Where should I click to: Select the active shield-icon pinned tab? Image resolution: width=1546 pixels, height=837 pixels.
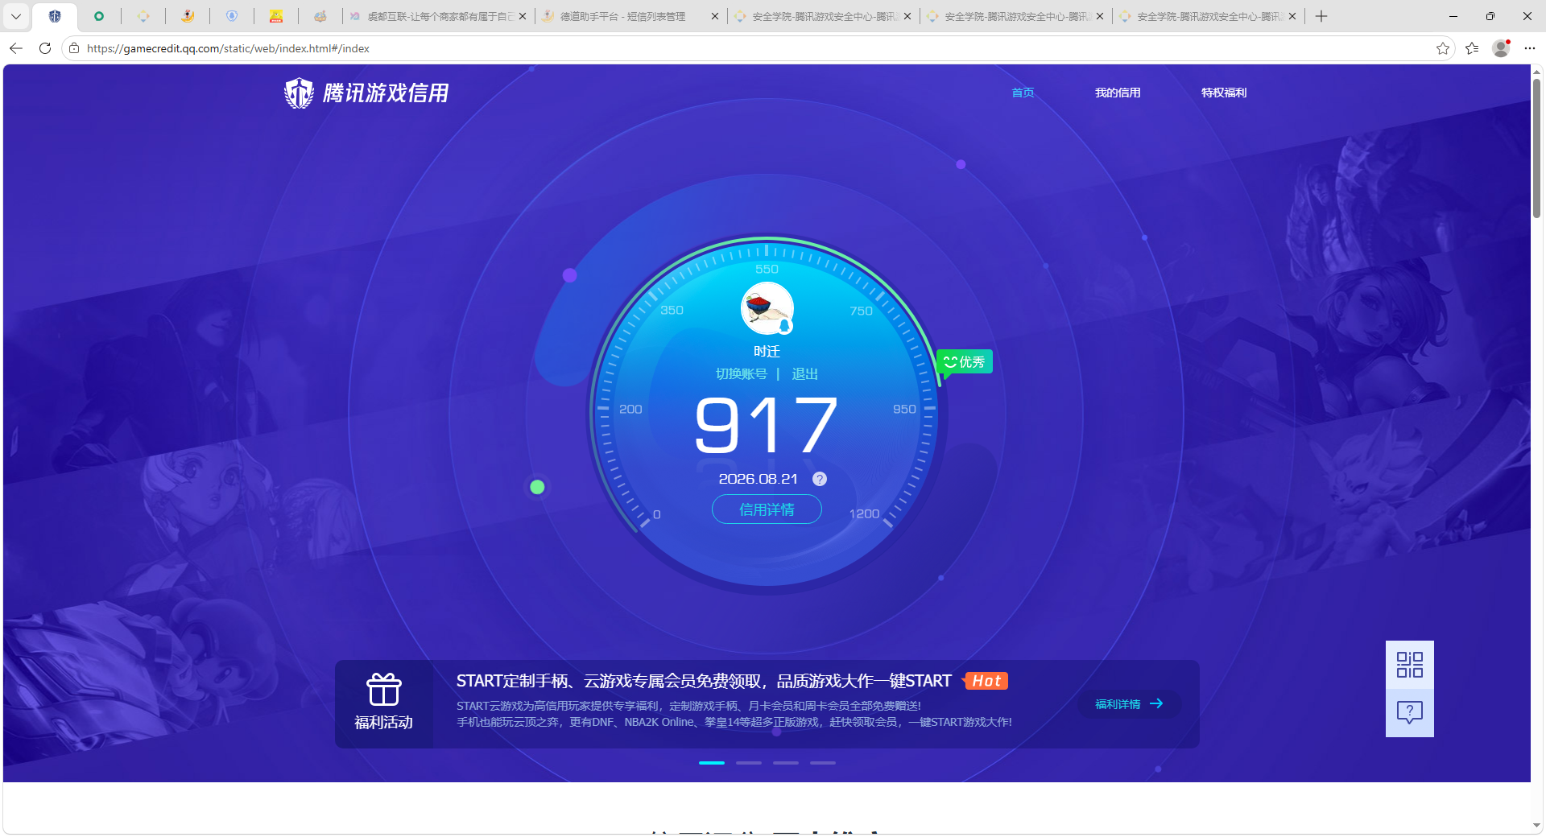[x=55, y=16]
